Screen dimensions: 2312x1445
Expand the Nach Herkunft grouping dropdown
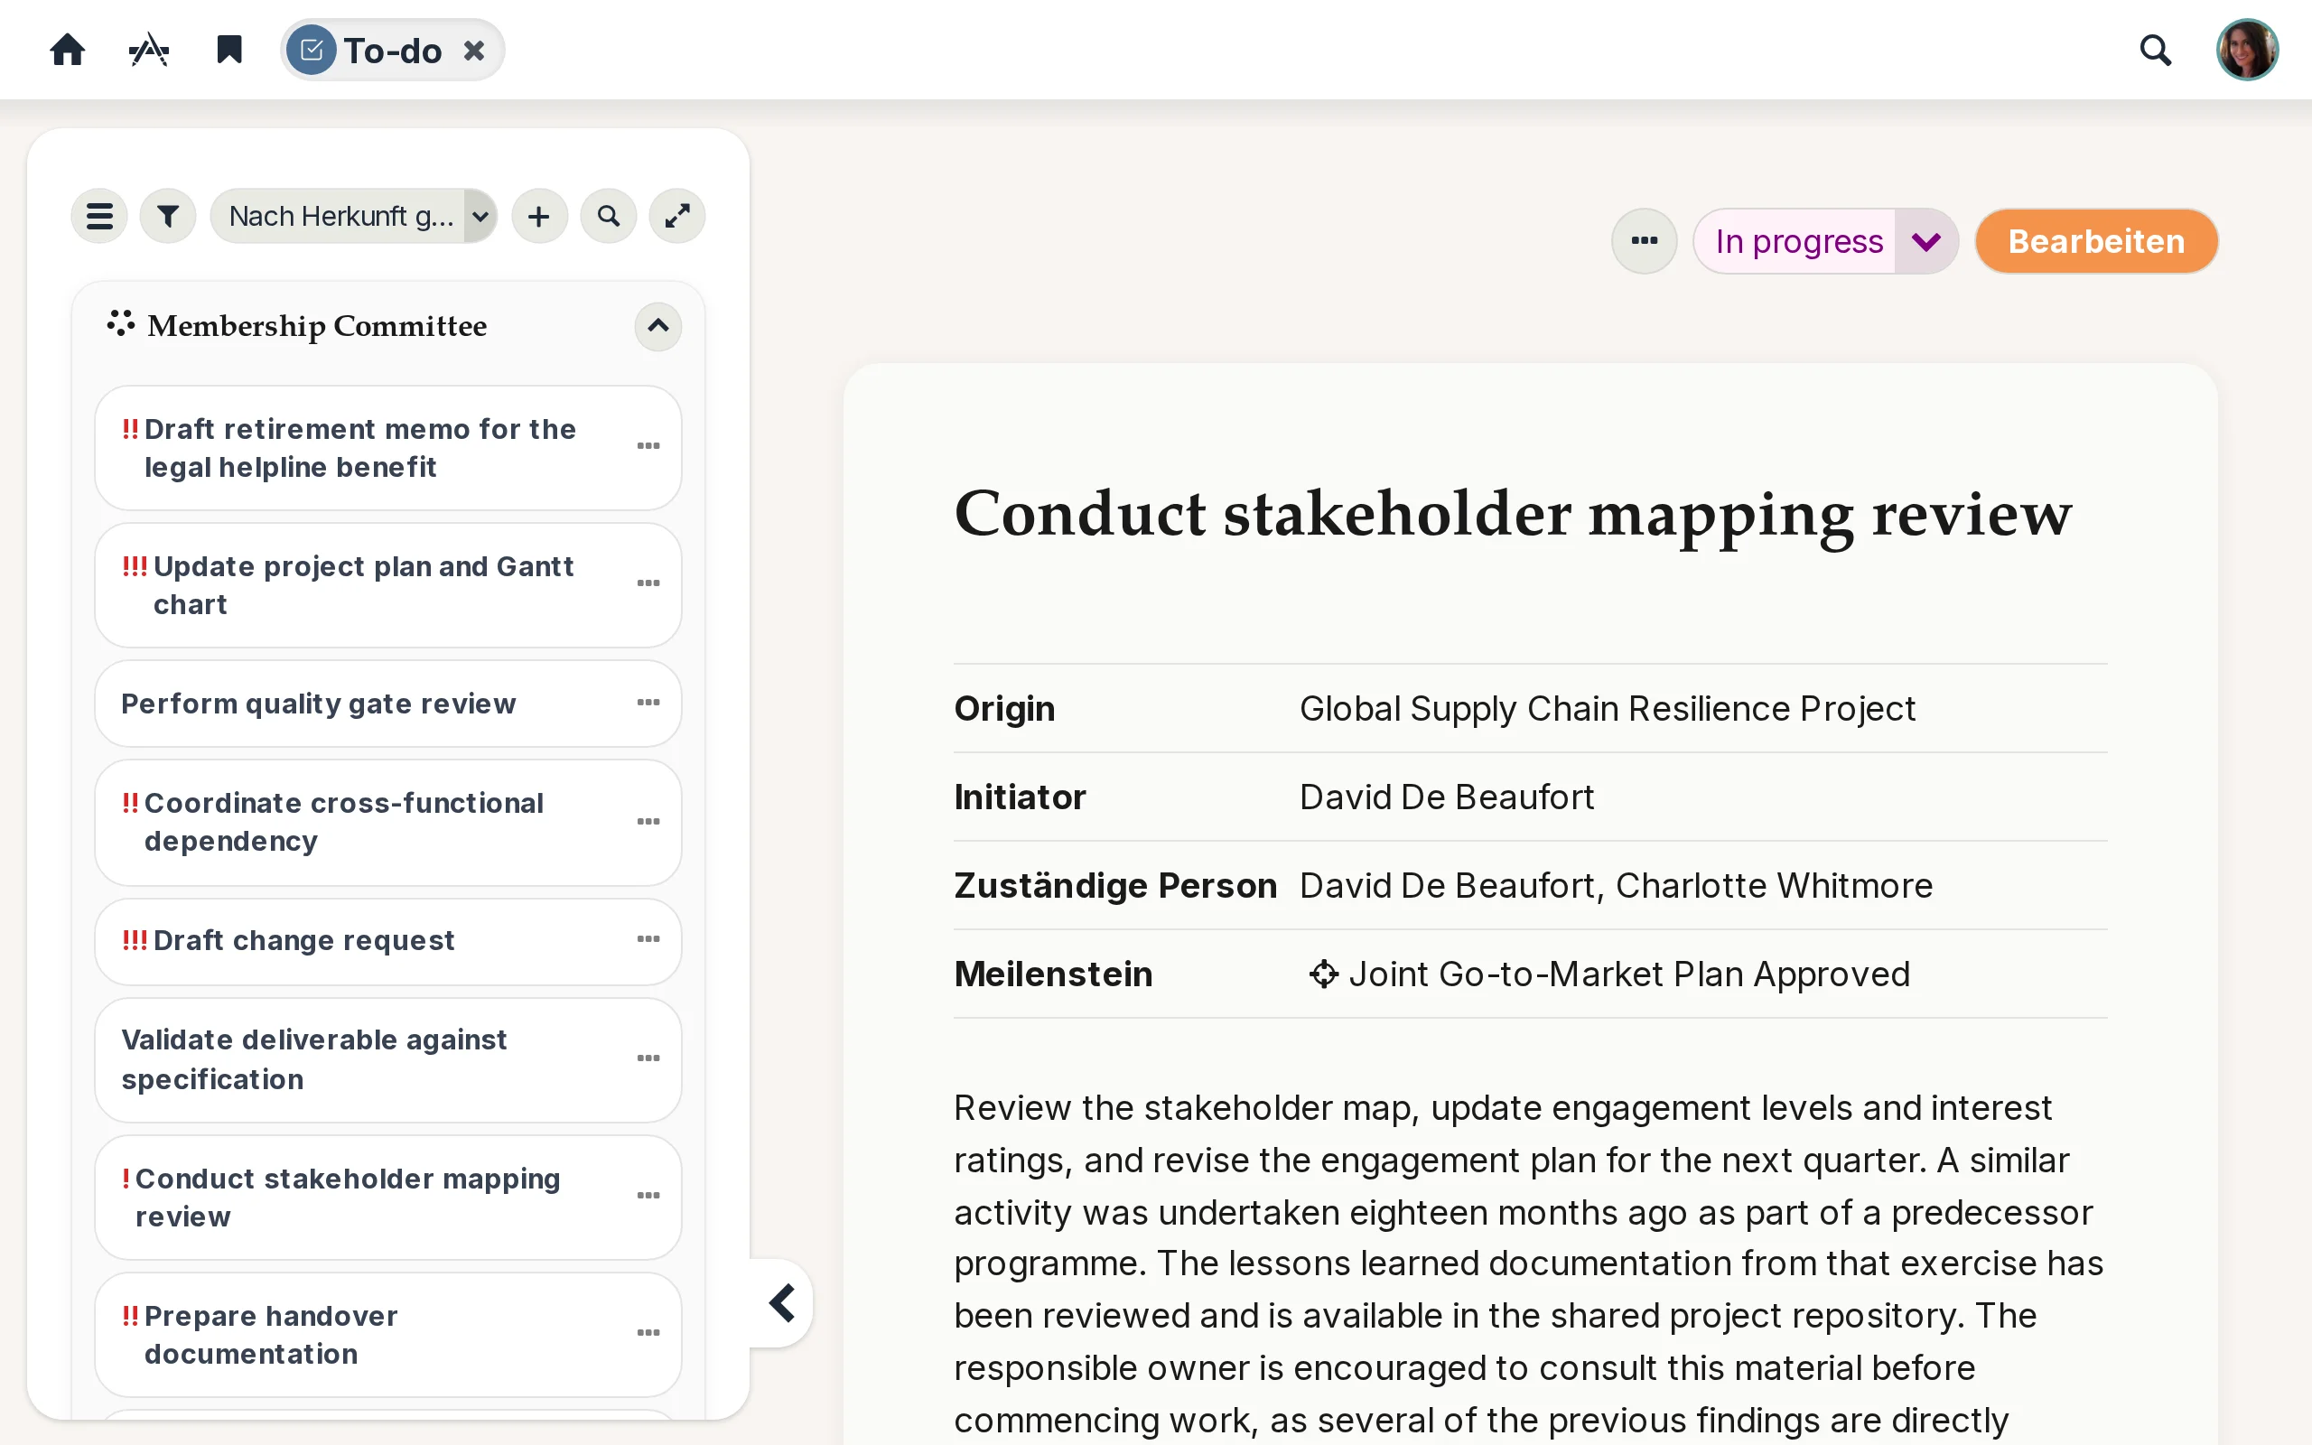[353, 216]
